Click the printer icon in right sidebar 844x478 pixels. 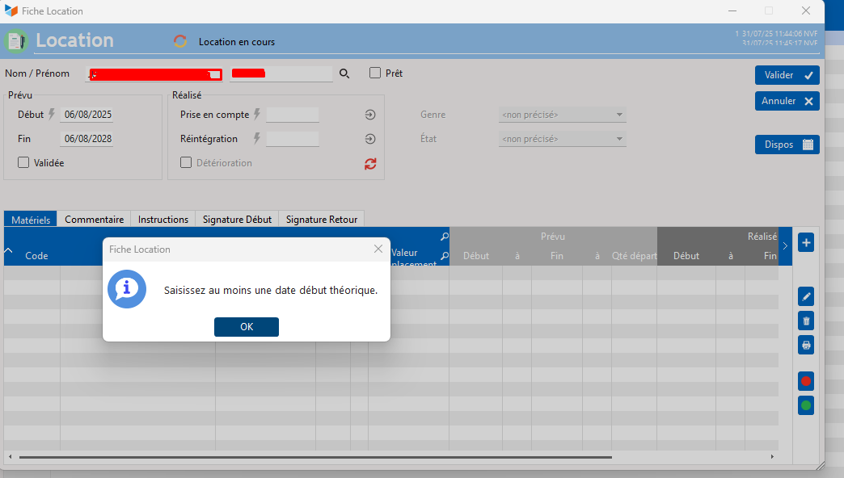click(x=805, y=345)
